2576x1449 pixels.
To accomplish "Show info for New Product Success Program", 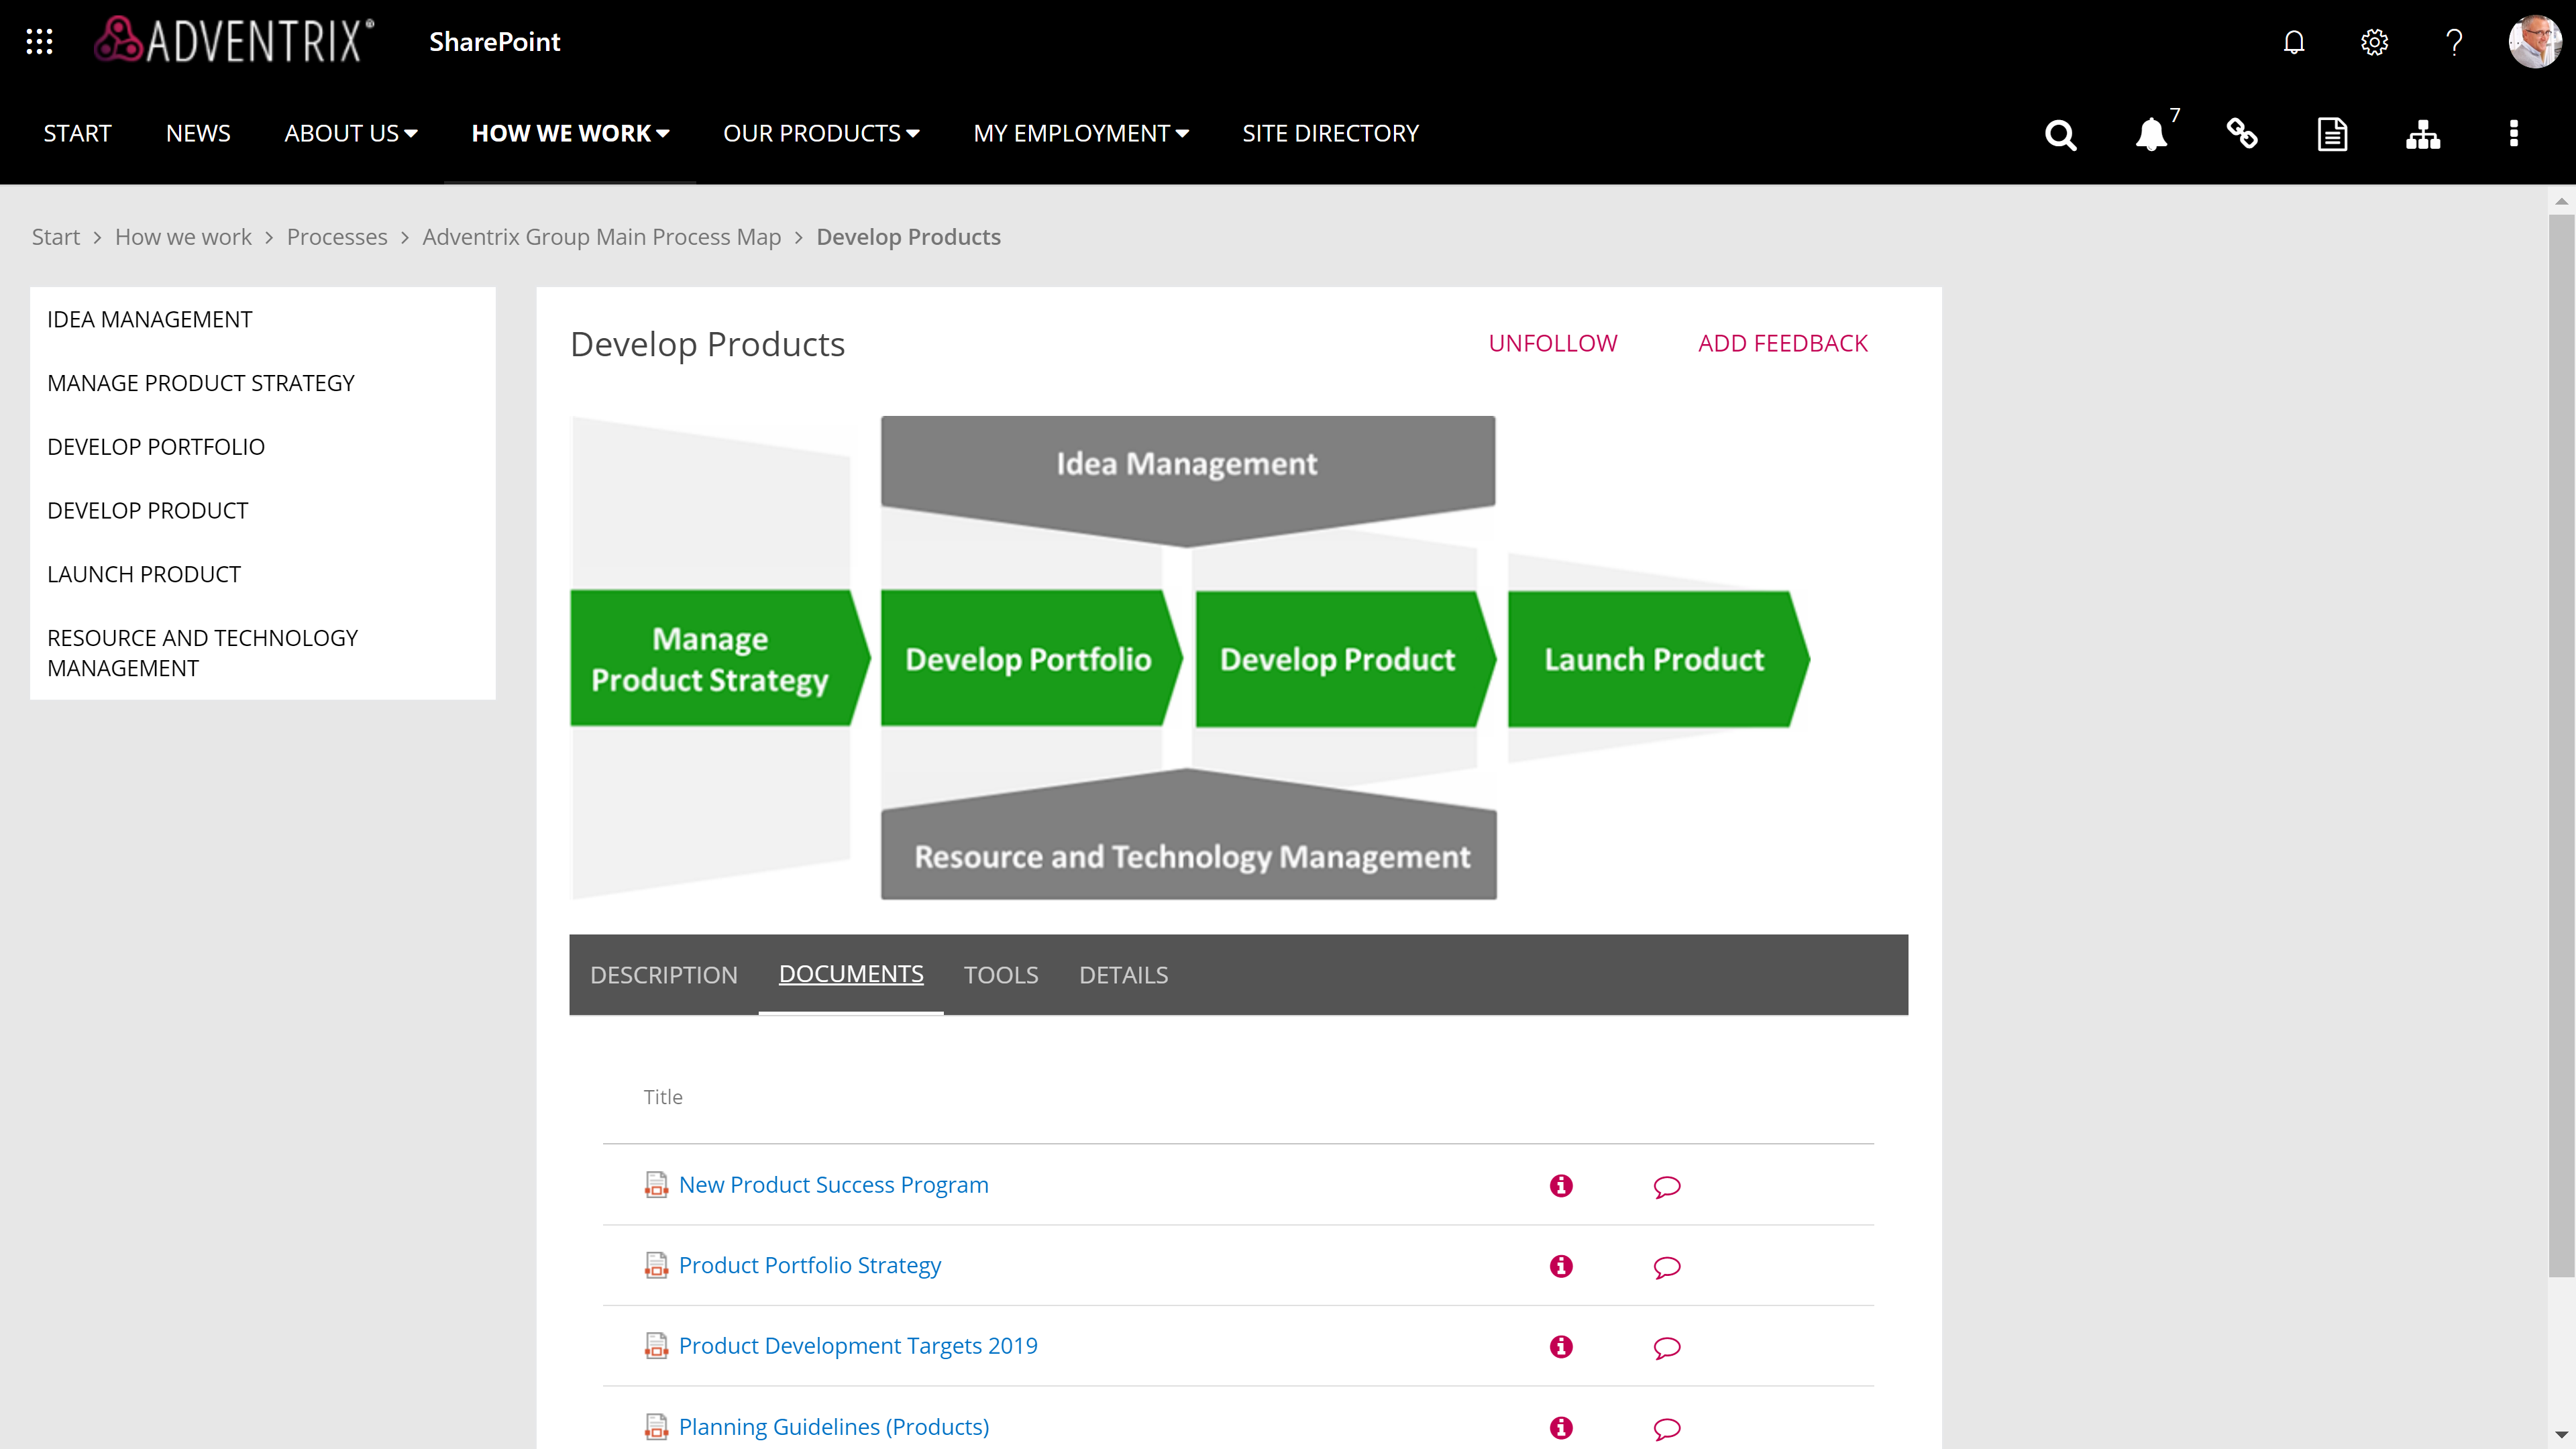I will [1561, 1186].
